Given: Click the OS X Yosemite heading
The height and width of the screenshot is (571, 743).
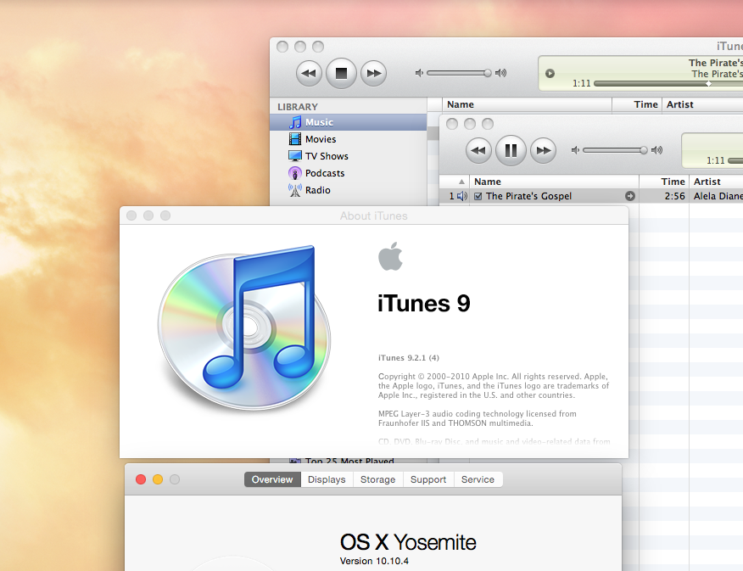Looking at the screenshot, I should click(x=408, y=542).
